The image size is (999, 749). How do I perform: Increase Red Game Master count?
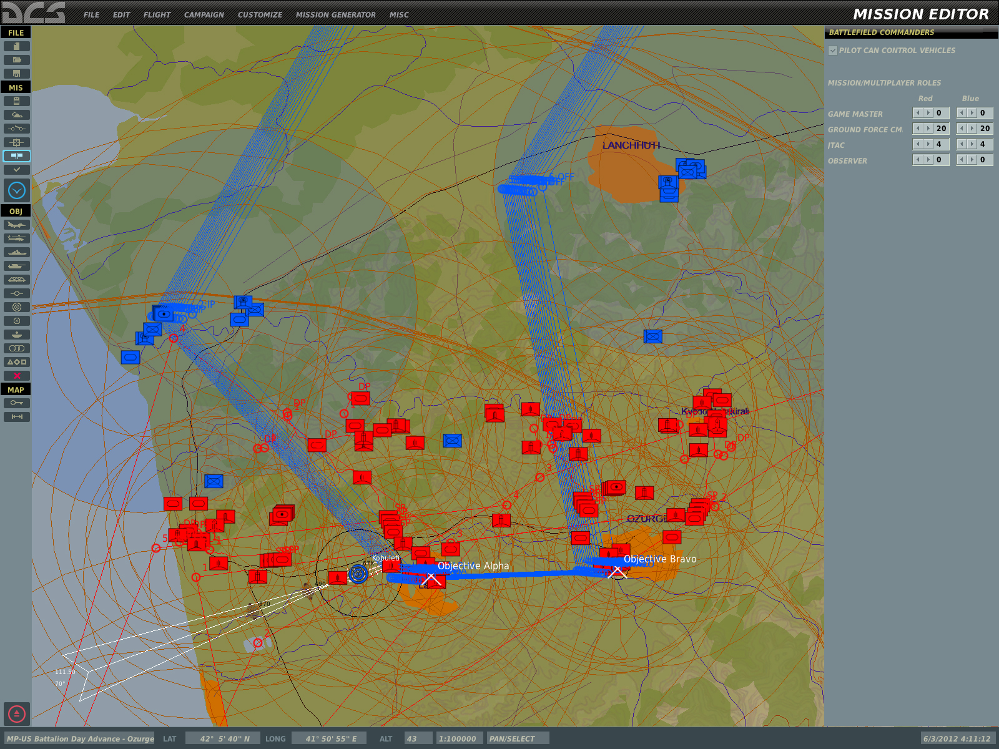pos(928,113)
